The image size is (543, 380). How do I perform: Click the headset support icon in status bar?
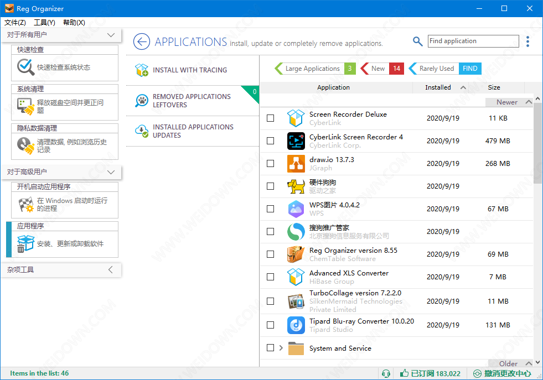pos(386,373)
